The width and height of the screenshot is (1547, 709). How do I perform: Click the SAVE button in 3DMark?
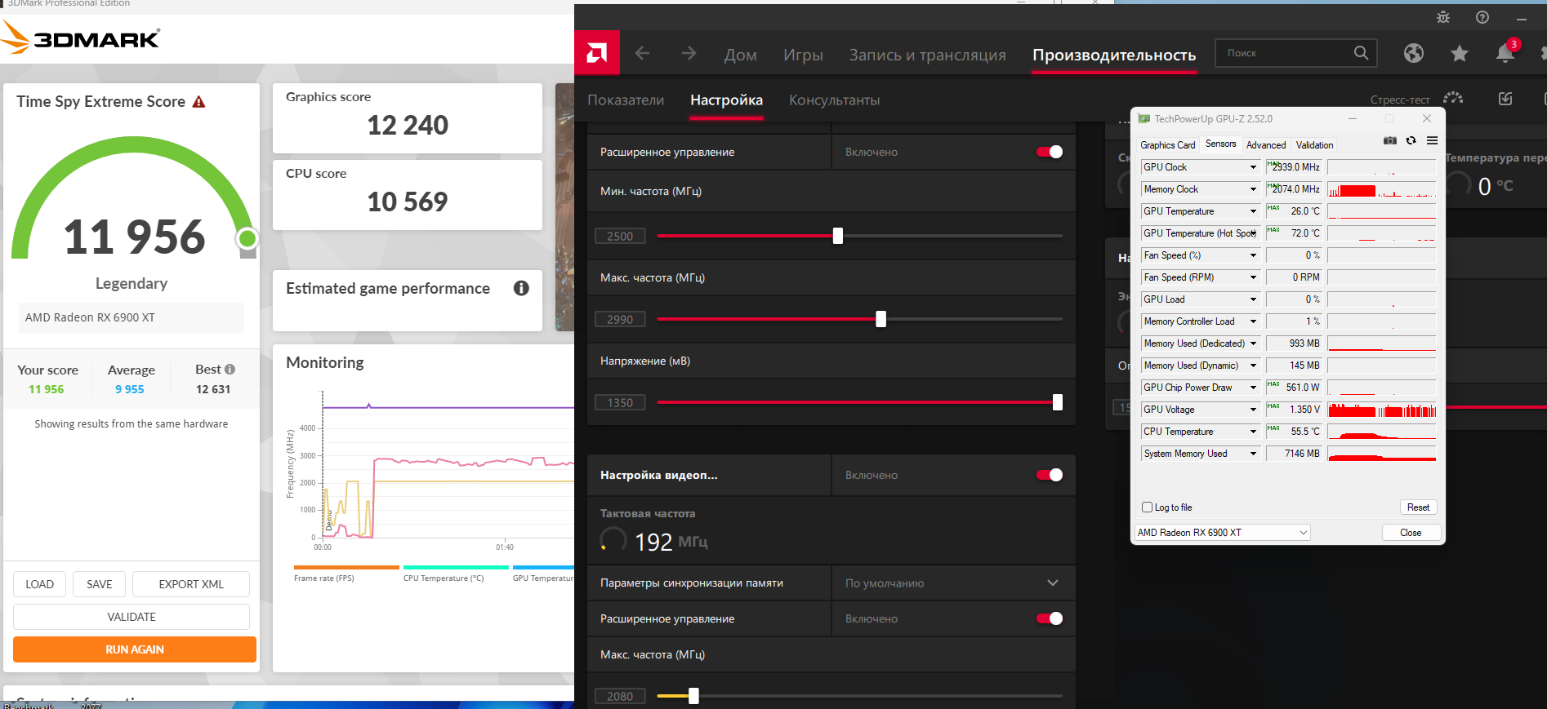100,584
